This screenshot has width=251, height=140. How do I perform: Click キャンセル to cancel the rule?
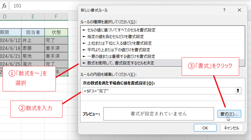[231, 128]
